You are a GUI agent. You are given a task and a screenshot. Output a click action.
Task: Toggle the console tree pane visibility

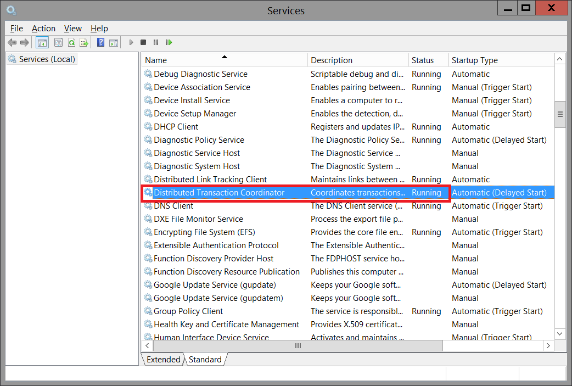(42, 42)
